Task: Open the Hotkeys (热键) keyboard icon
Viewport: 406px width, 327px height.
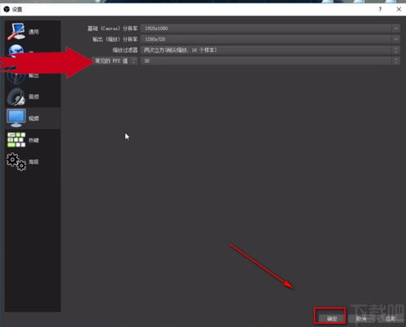Action: [x=16, y=140]
